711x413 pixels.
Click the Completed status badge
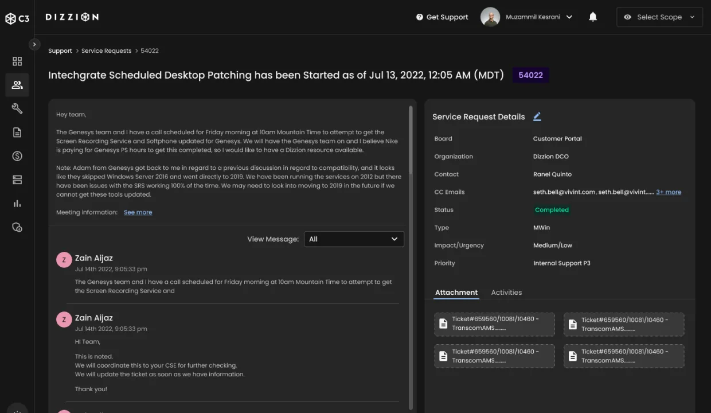click(552, 210)
